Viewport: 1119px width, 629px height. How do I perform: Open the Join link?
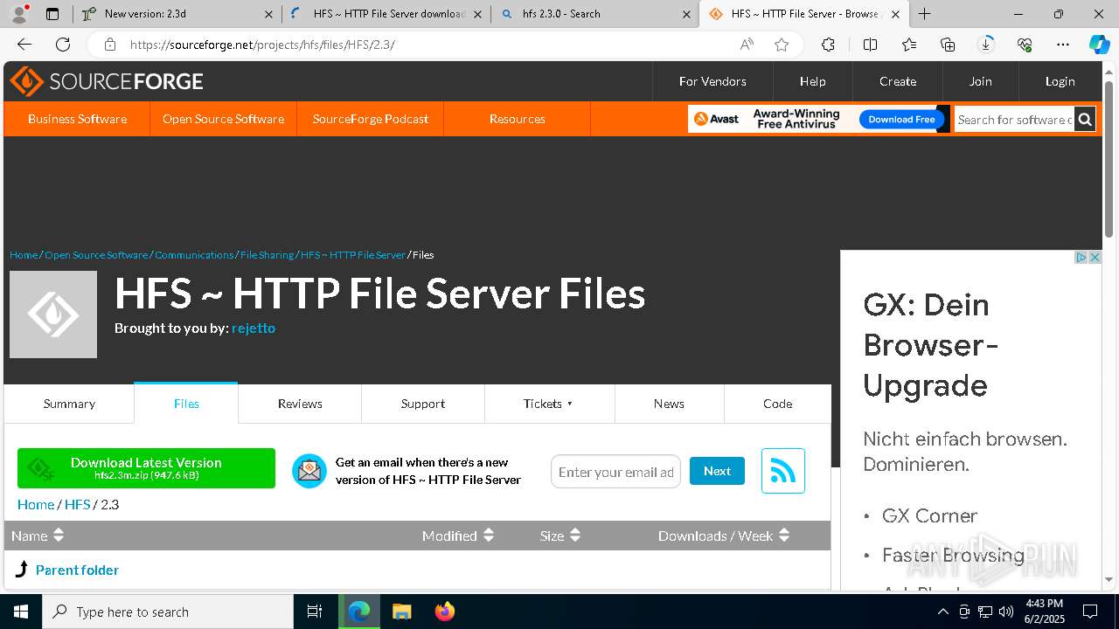pyautogui.click(x=980, y=81)
